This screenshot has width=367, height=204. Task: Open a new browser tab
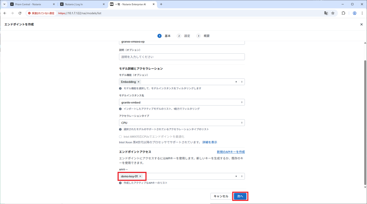[161, 4]
